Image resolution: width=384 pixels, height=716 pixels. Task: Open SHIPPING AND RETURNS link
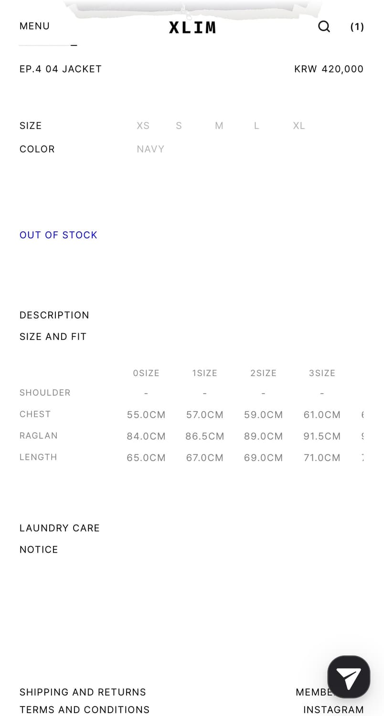click(x=83, y=692)
